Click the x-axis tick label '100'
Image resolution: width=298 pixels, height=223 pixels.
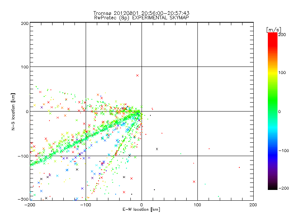[x=197, y=205]
